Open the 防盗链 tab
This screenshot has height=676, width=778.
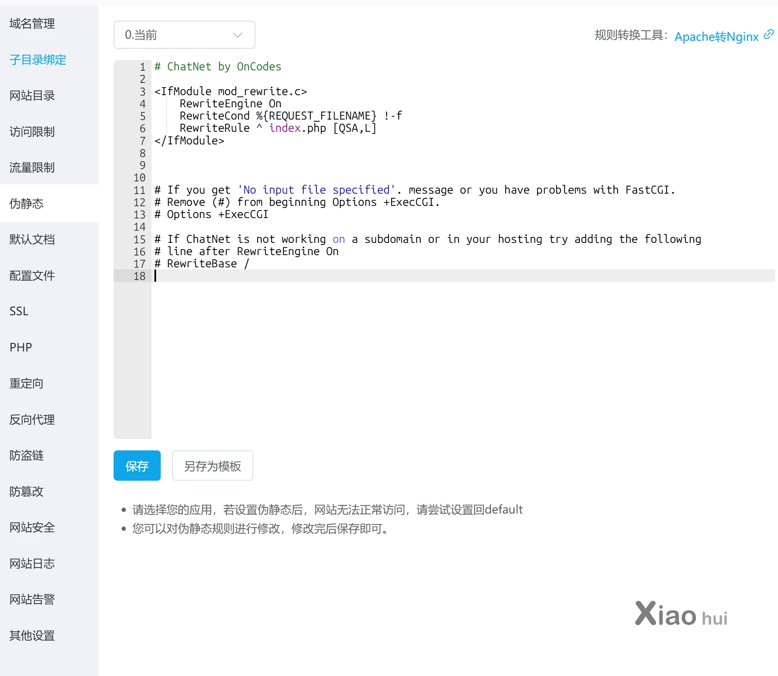coord(27,455)
